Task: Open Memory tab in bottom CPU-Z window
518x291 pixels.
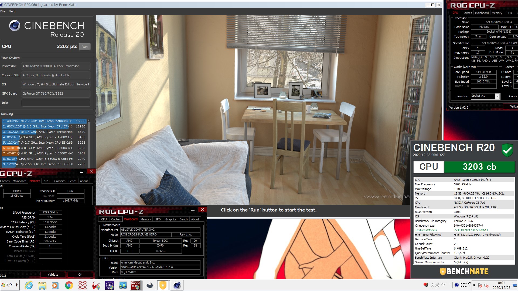Action: pyautogui.click(x=146, y=219)
